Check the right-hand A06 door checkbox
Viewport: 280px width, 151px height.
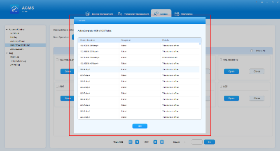[x=221, y=87]
